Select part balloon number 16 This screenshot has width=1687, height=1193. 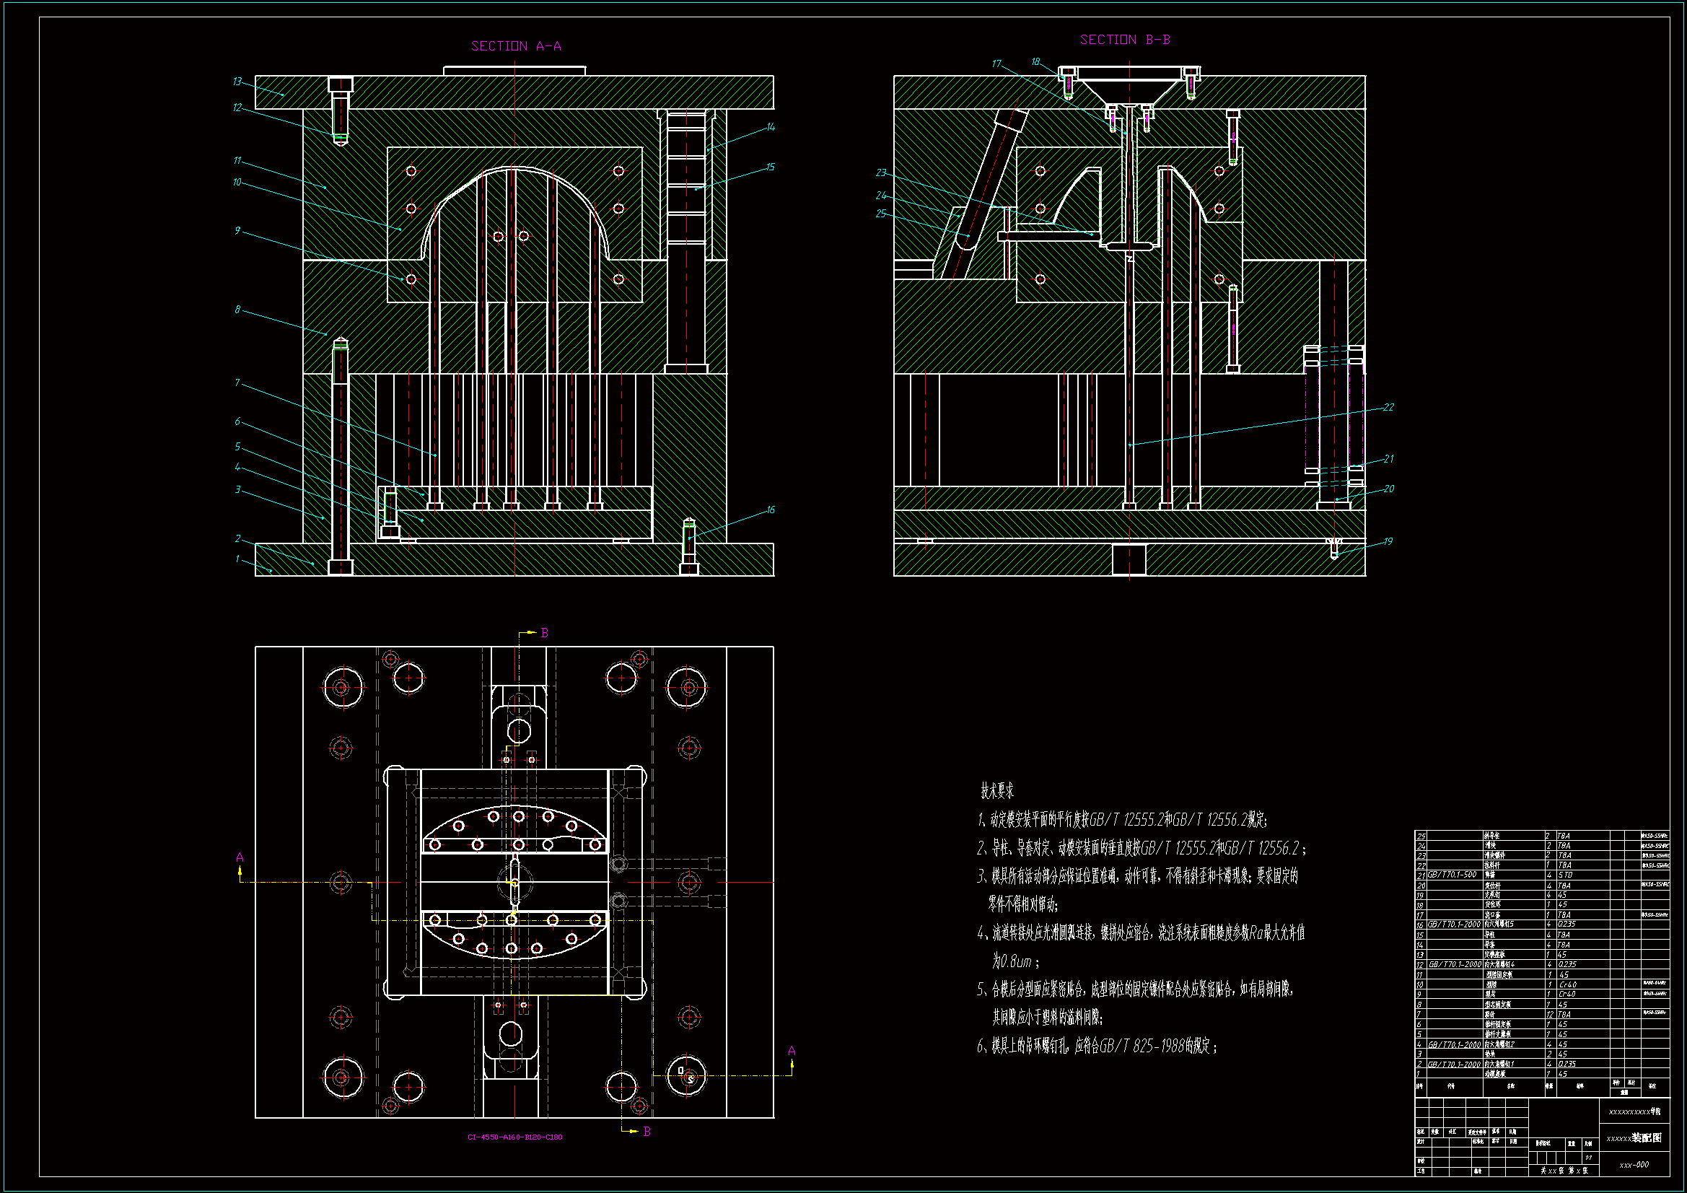coord(770,510)
